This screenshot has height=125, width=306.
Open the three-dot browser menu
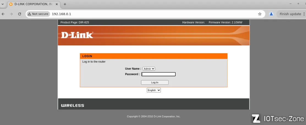304,14
